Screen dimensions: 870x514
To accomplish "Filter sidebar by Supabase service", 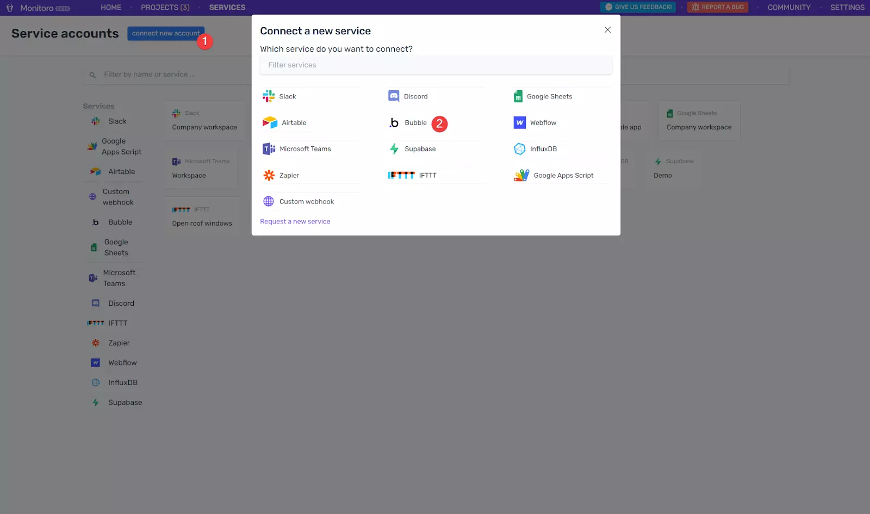I will click(116, 402).
